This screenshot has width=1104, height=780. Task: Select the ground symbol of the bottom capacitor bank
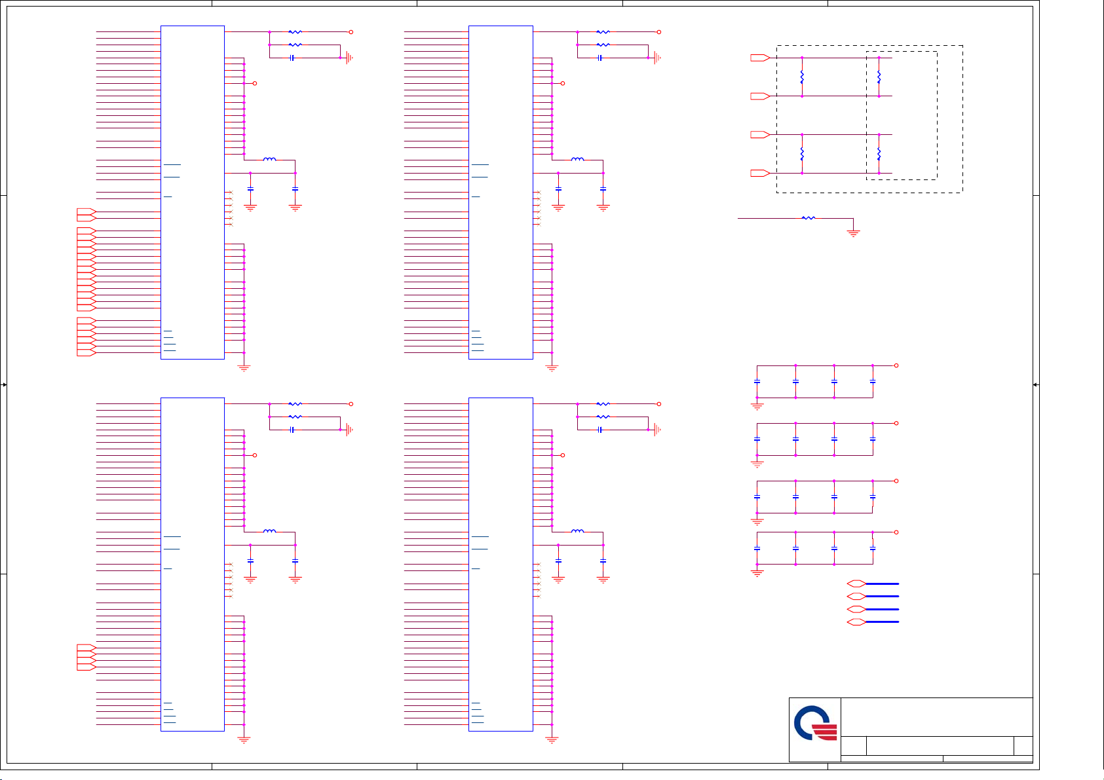[x=757, y=573]
